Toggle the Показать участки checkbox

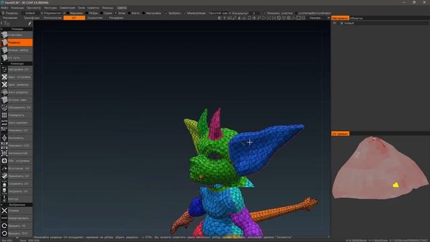pyautogui.click(x=264, y=13)
